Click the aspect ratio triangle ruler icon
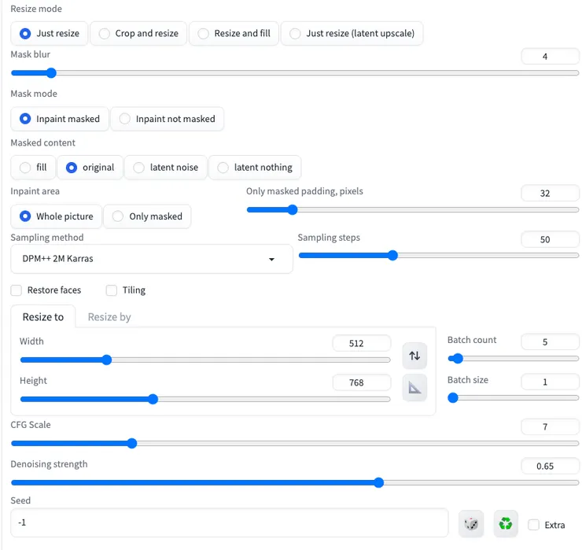 click(x=414, y=388)
